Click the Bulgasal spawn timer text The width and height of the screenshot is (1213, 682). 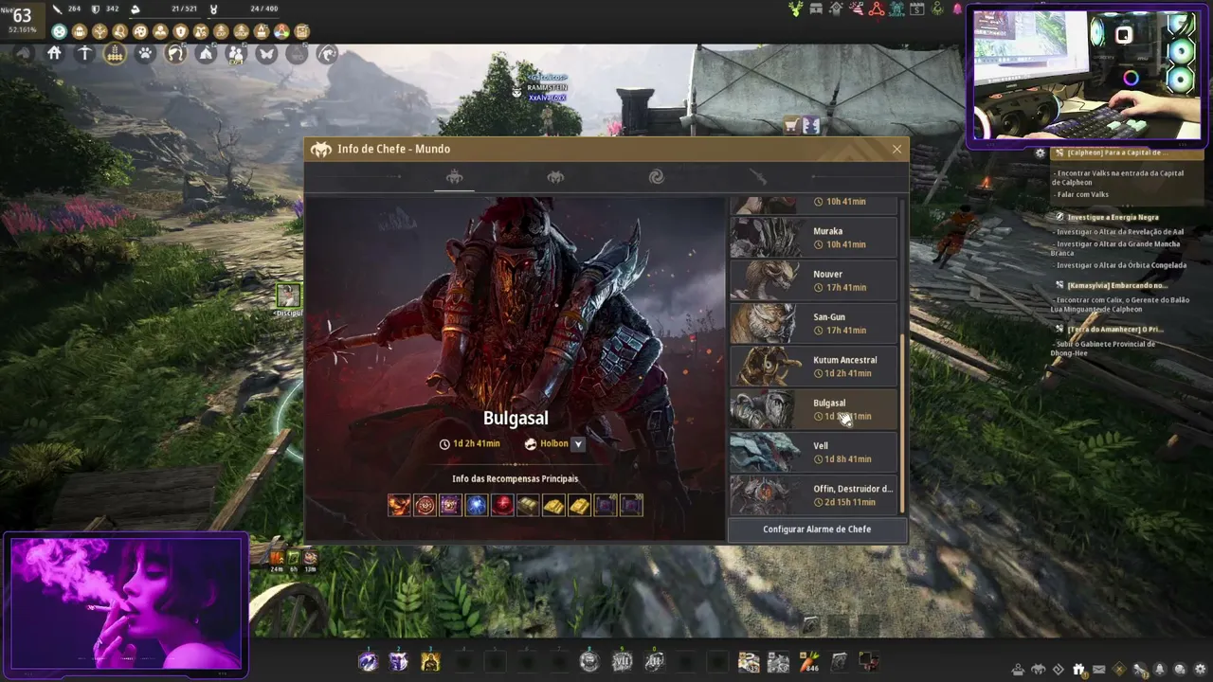(x=476, y=443)
